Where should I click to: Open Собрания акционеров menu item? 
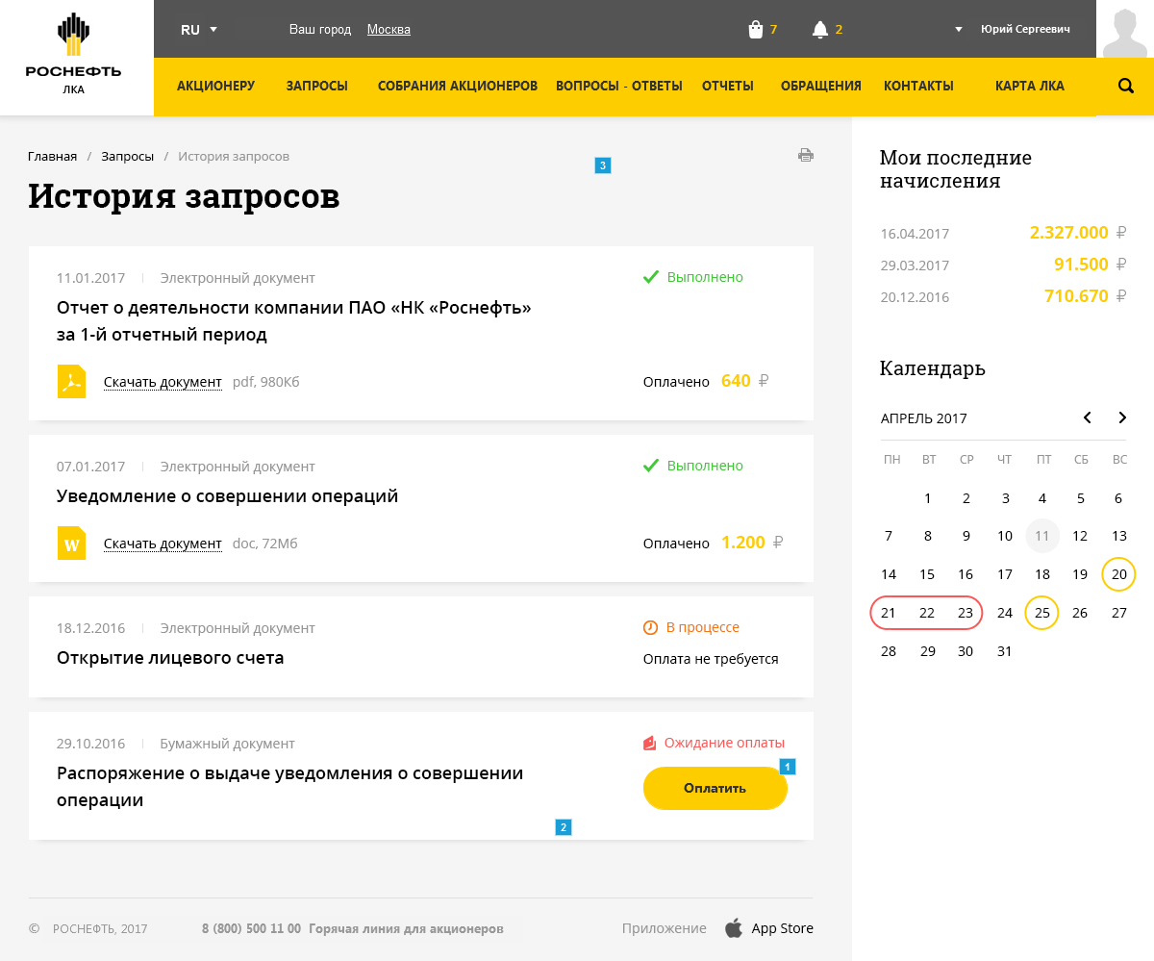pos(458,86)
